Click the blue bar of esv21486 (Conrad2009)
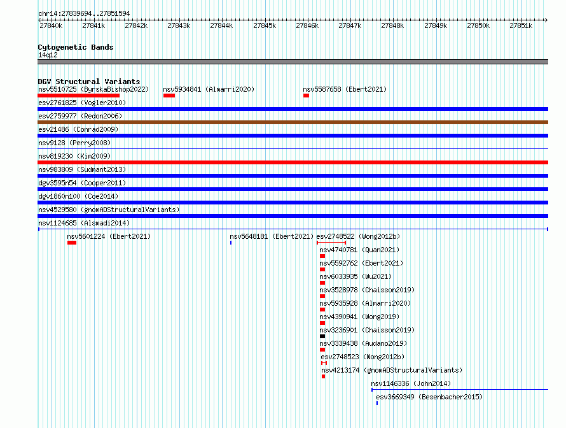 tap(293, 136)
